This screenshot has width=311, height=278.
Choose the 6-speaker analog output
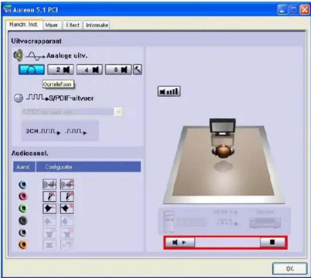pyautogui.click(x=118, y=69)
